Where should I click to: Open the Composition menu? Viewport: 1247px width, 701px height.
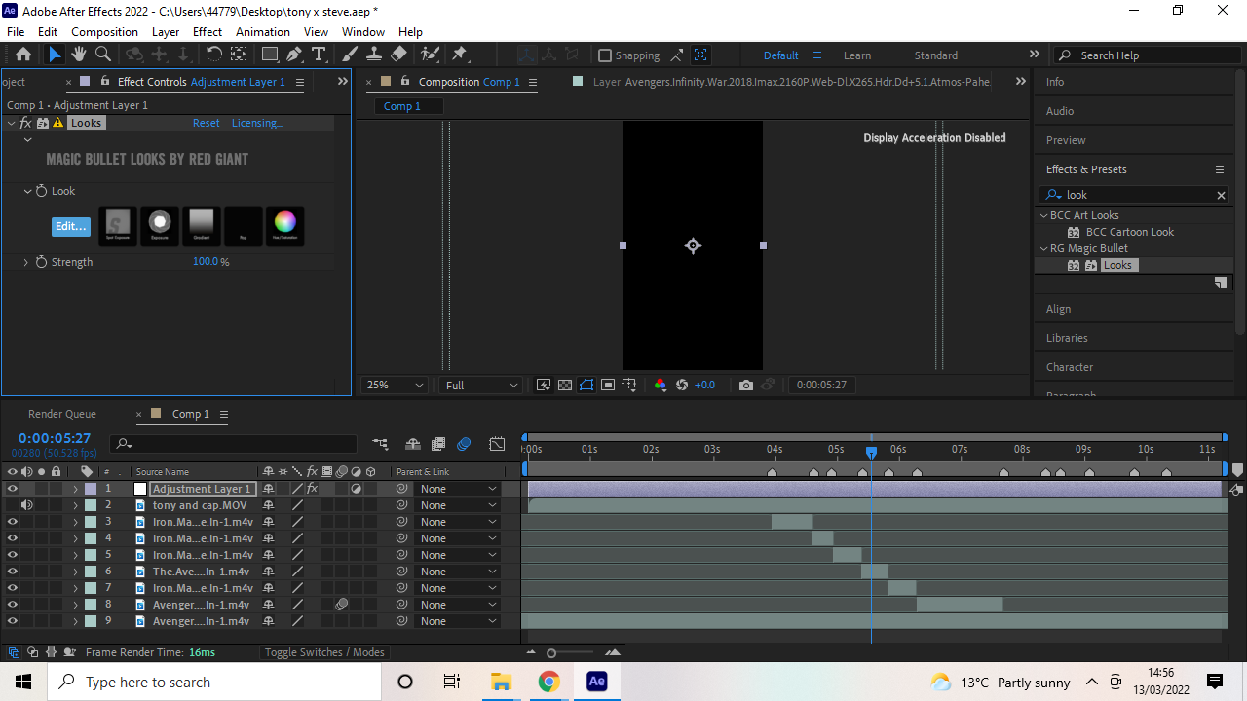(104, 31)
